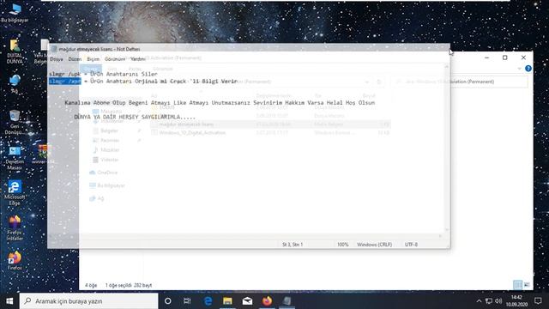This screenshot has width=549, height=309.
Task: Open the Yardım menu in Notepad
Action: 138,59
